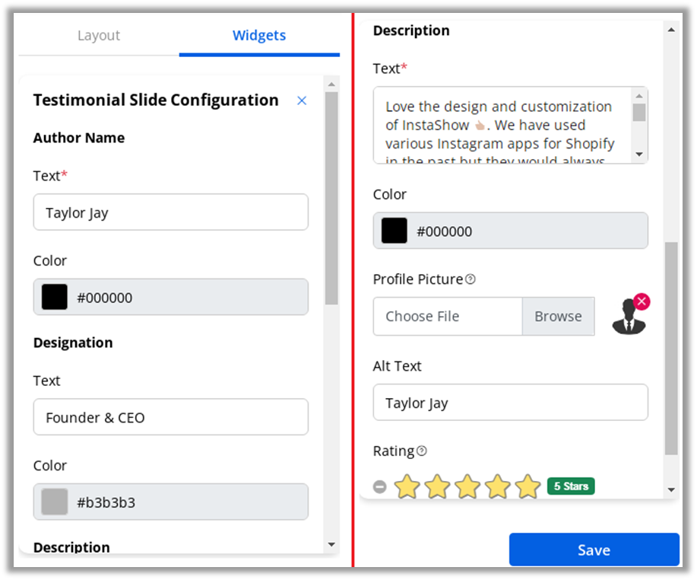Click the profile picture avatar thumbnail
Screen dimensions: 697x580
pos(629,319)
